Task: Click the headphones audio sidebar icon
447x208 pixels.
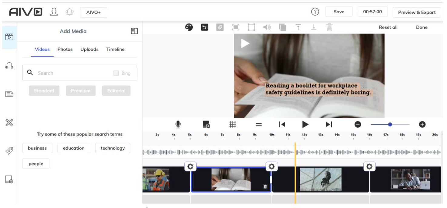Action: [9, 66]
